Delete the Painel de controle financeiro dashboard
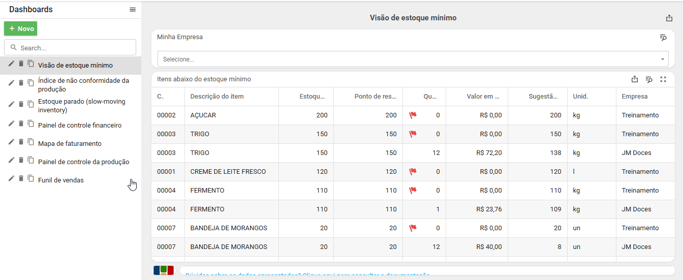This screenshot has width=683, height=280. 21,123
